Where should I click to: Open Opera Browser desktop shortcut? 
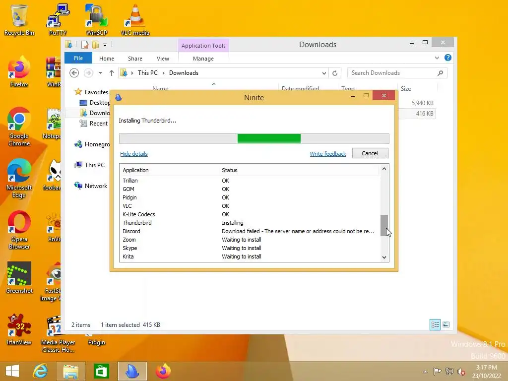[x=19, y=230]
